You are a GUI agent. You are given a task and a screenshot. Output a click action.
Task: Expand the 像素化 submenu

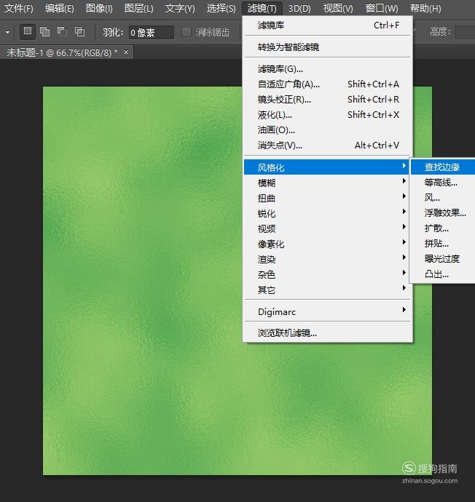327,244
